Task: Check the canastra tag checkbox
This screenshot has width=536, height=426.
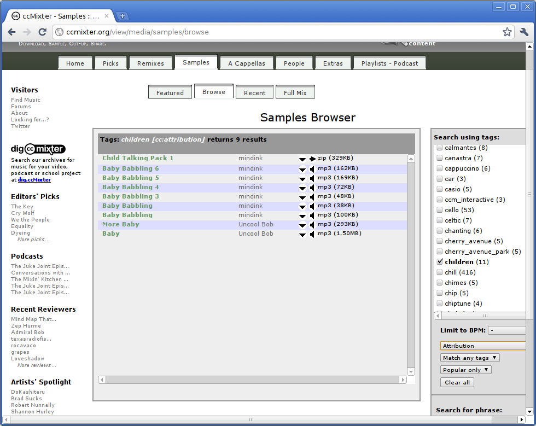Action: pyautogui.click(x=440, y=158)
